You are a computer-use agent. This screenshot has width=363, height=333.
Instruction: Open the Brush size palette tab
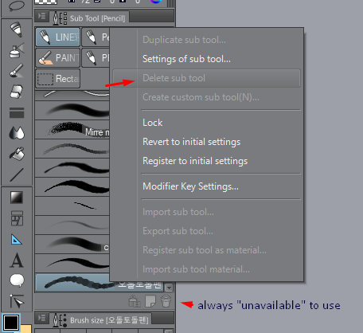point(101,320)
